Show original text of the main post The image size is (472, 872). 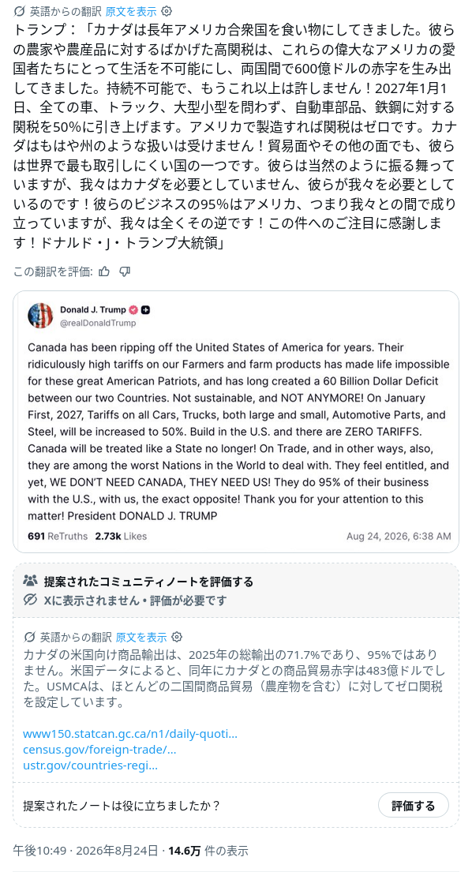click(131, 11)
